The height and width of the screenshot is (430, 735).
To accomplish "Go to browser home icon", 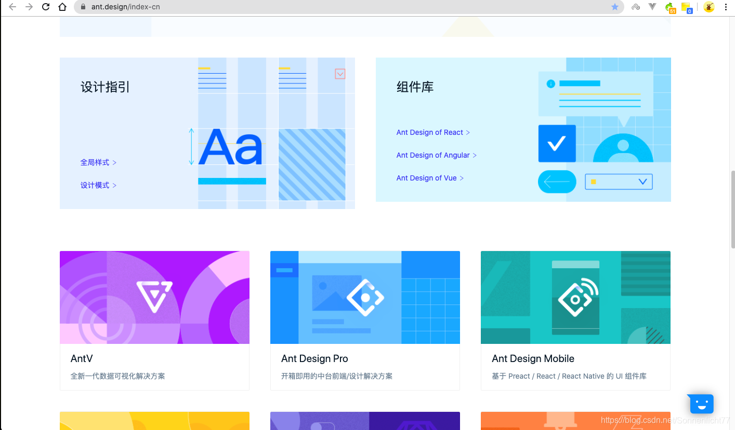I will [x=62, y=7].
